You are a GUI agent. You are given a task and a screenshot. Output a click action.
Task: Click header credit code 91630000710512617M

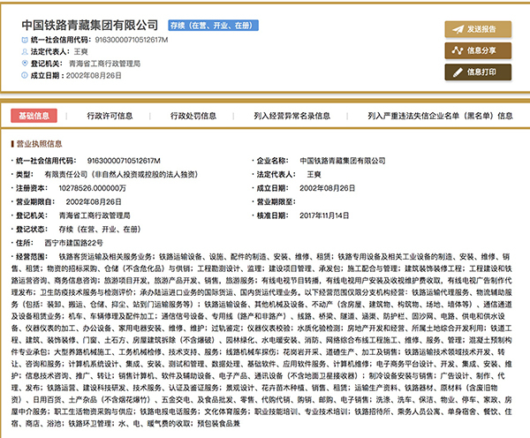tap(132, 40)
